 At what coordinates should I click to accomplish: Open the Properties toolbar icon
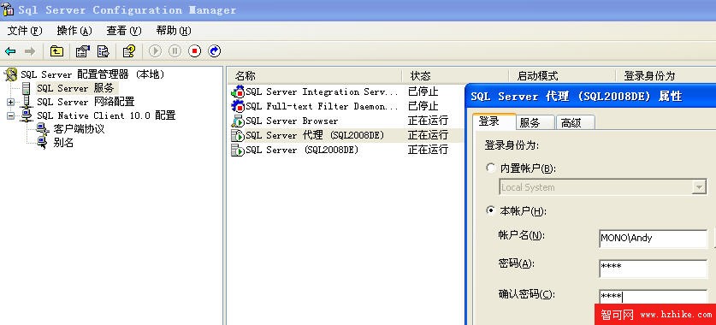pyautogui.click(x=83, y=51)
